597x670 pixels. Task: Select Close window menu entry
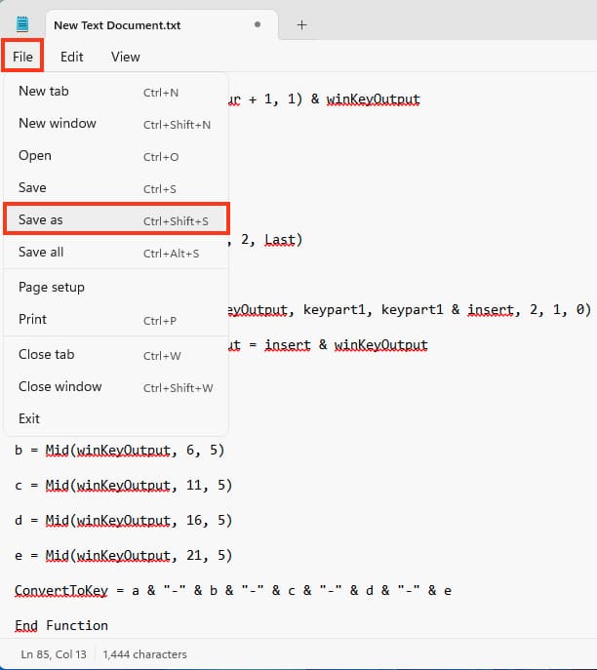point(60,387)
